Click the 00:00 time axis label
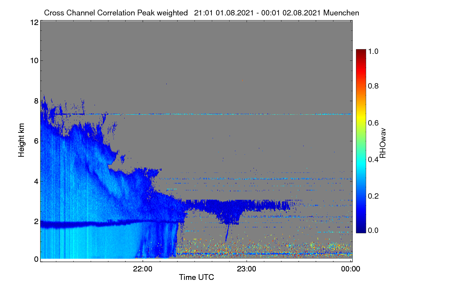 coord(350,269)
